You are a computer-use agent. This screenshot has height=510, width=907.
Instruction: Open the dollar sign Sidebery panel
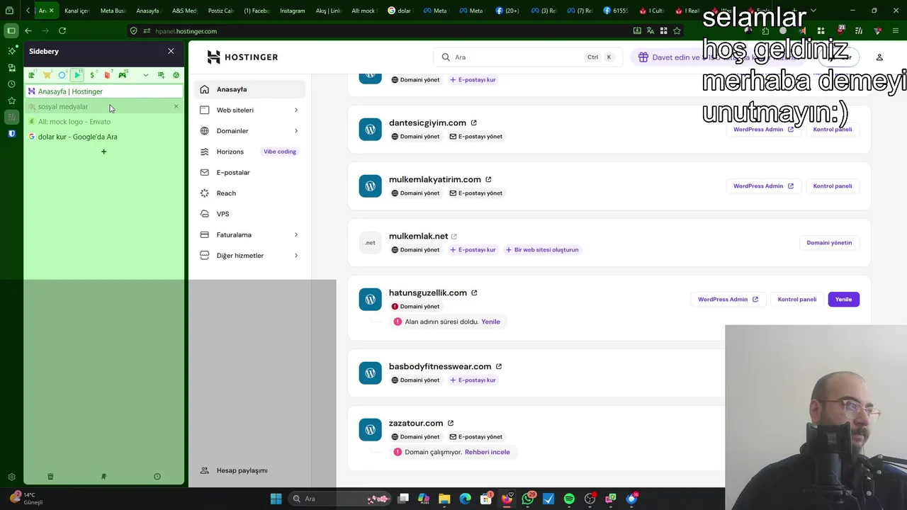pos(93,75)
